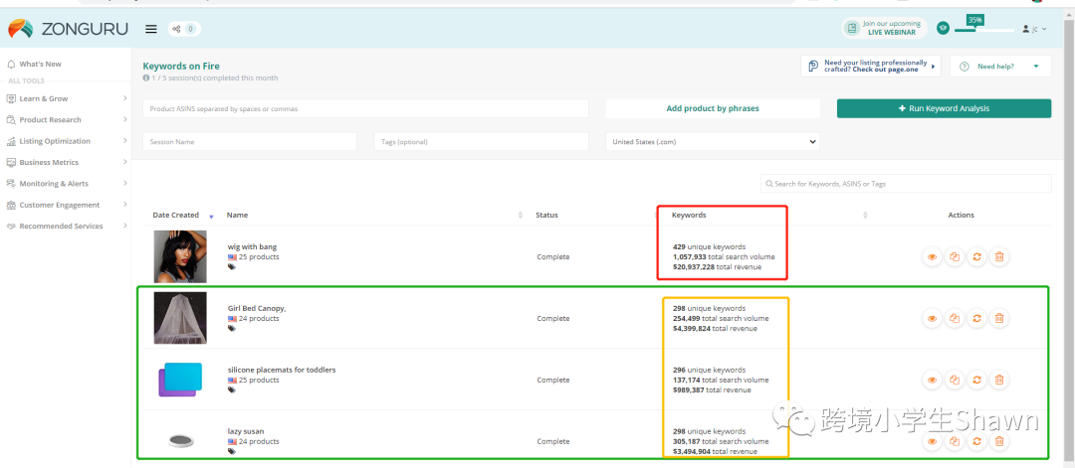Click the Need help question mark icon
Screen dimensions: 1075x468
(965, 67)
